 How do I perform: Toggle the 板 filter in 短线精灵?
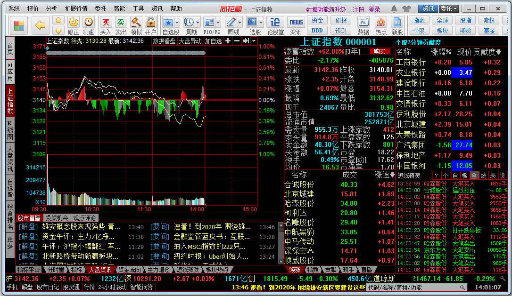click(x=465, y=176)
